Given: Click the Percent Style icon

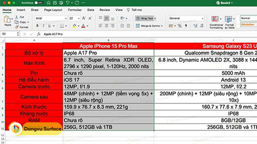Looking at the screenshot, I should pos(180,26).
